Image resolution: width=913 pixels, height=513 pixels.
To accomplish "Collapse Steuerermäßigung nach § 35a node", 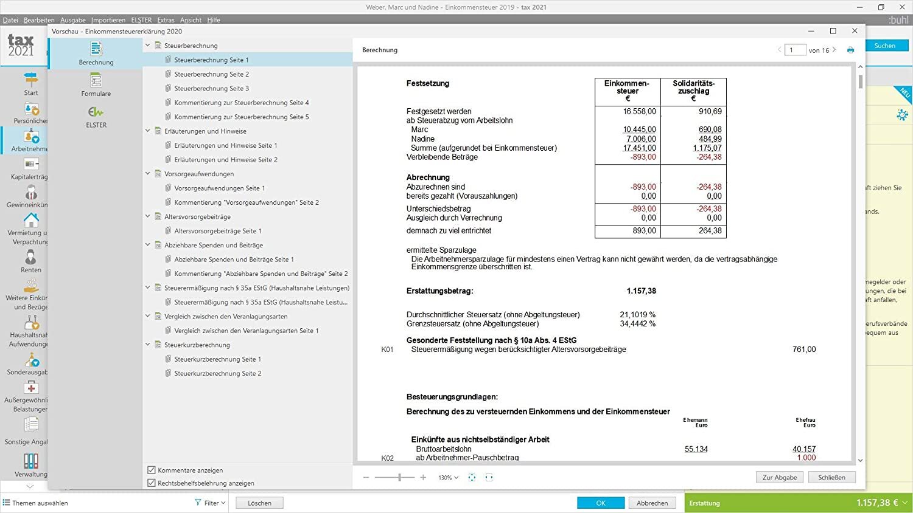I will point(148,287).
